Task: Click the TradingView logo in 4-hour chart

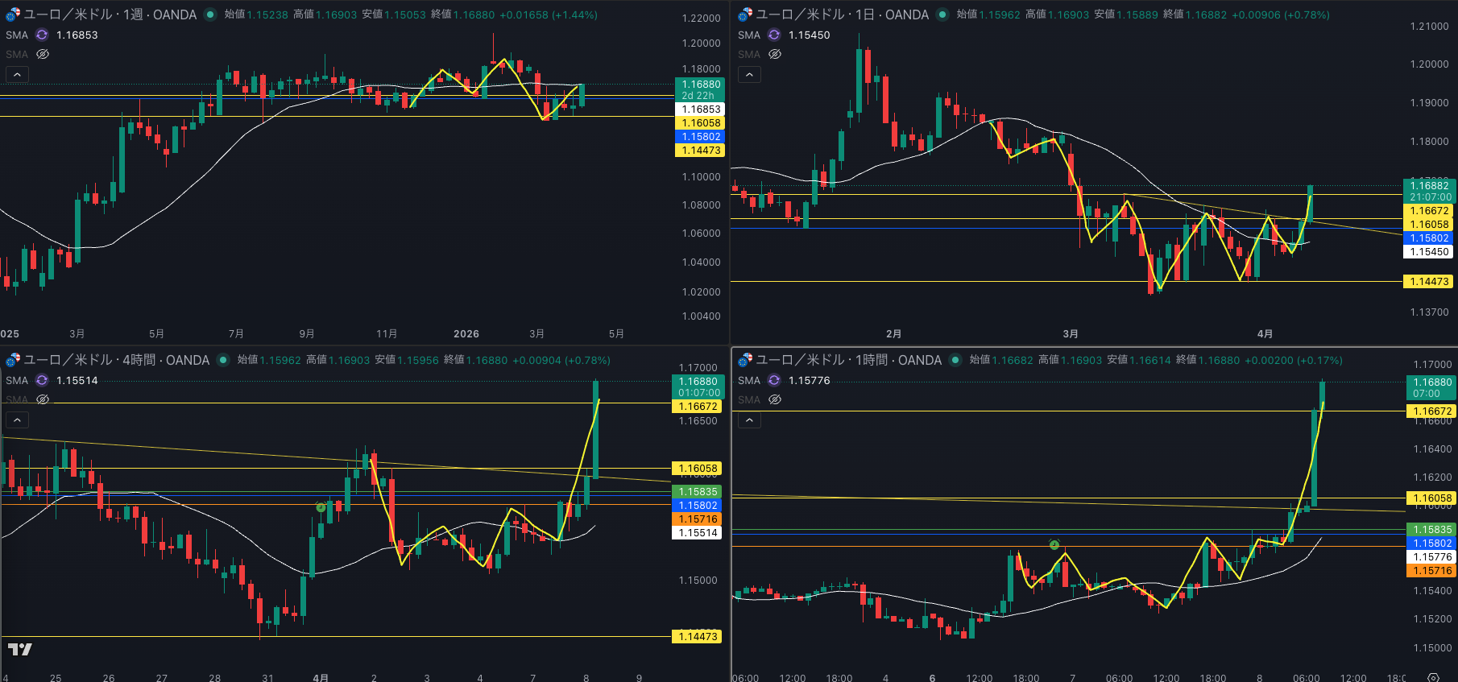Action: [20, 649]
